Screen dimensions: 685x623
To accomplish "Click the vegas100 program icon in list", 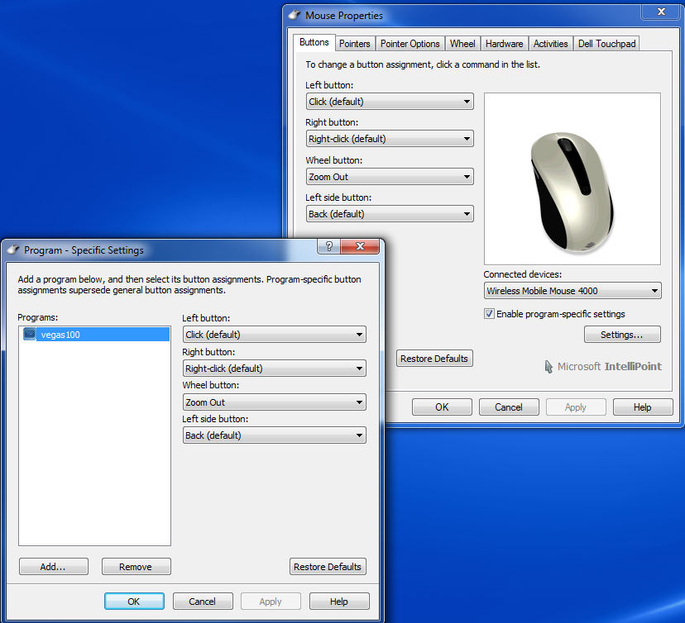I will pos(30,335).
